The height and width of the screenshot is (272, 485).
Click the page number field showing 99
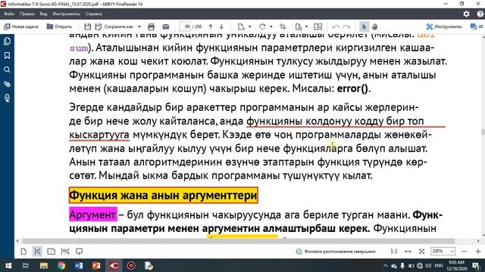[x=186, y=26]
